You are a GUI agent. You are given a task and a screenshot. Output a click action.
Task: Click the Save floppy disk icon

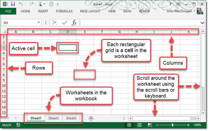click(13, 4)
